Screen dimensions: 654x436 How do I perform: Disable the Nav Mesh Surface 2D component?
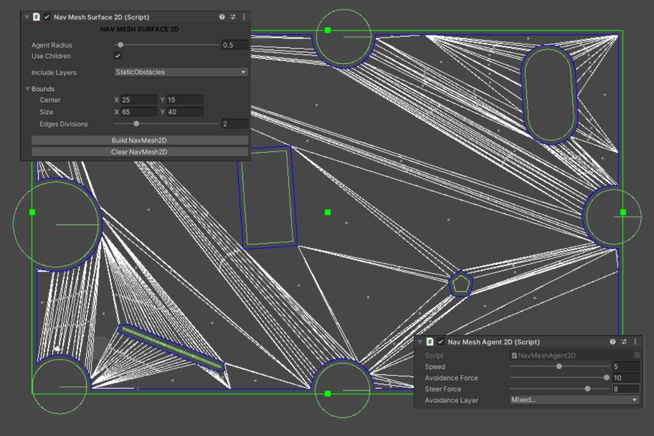click(x=47, y=17)
